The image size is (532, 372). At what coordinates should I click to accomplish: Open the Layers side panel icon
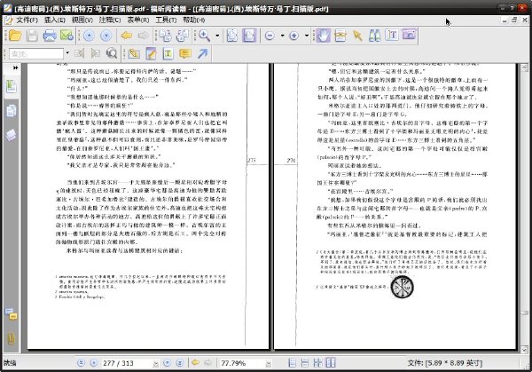(x=11, y=135)
